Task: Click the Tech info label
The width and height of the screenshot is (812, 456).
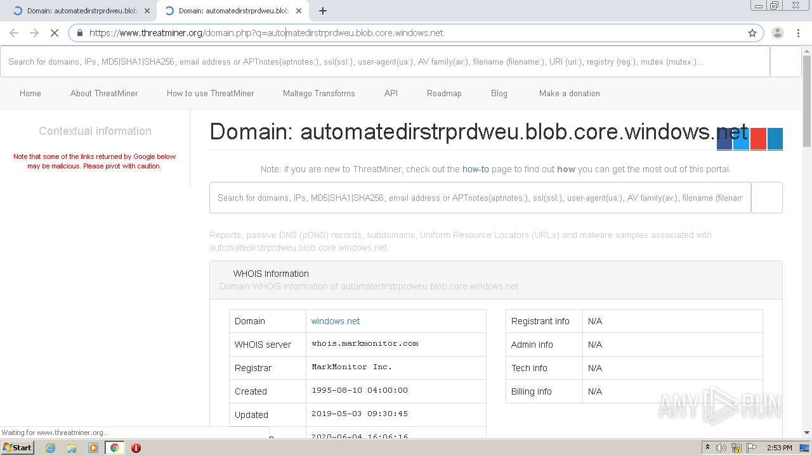Action: [529, 368]
